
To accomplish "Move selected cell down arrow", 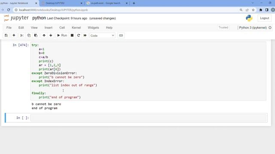I will [x=51, y=36].
